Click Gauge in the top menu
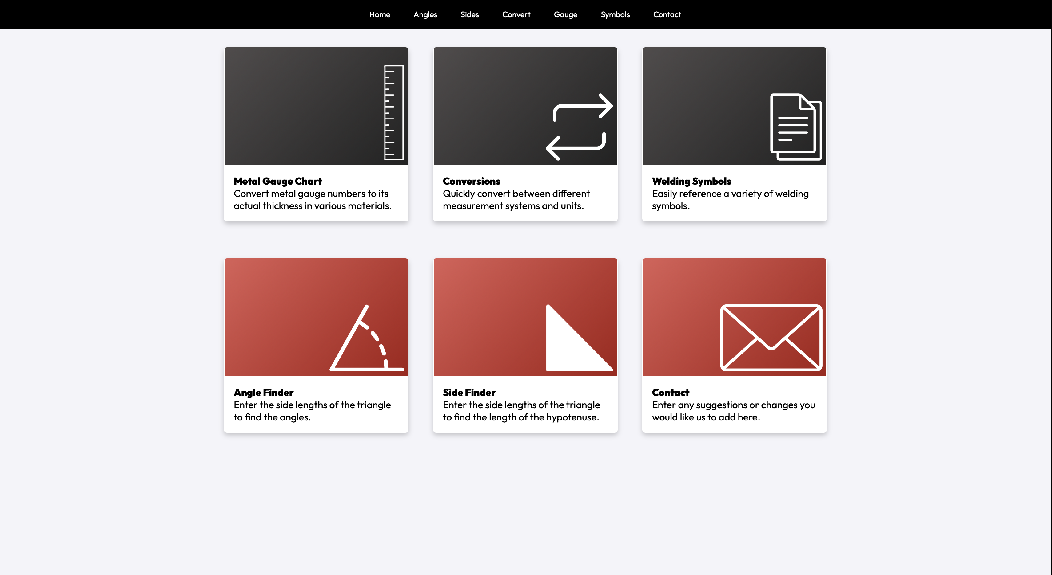This screenshot has width=1052, height=575. coord(565,14)
